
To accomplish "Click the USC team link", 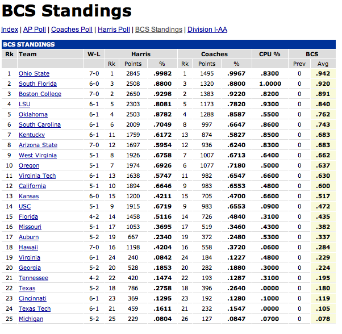I will tap(24, 206).
